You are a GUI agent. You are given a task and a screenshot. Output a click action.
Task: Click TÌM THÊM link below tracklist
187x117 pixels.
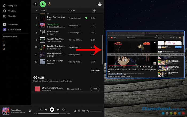click(95, 71)
